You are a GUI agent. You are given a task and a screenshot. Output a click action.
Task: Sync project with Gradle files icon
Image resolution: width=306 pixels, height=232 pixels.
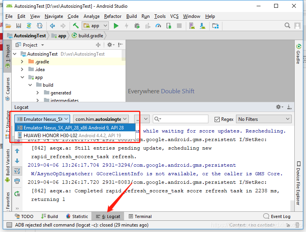29,26
